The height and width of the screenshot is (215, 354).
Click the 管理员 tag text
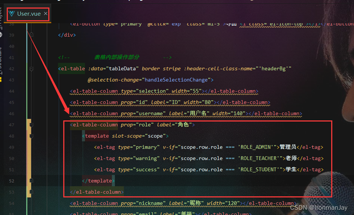pos(288,147)
